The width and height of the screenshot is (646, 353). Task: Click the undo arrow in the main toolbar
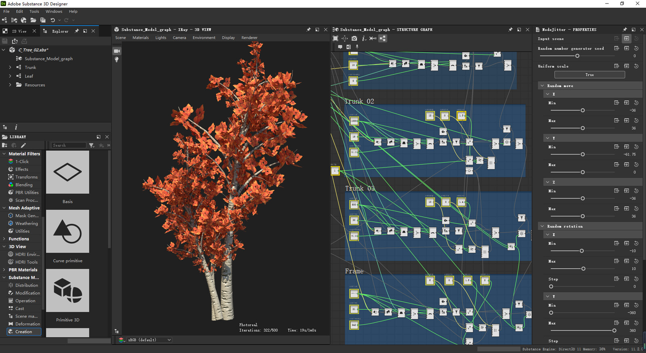coord(52,20)
